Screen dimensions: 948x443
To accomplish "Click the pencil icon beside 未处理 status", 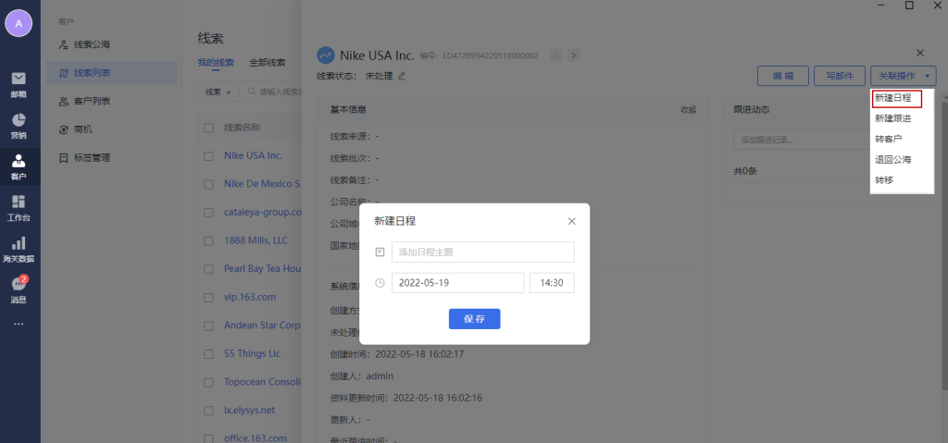I will click(x=402, y=76).
